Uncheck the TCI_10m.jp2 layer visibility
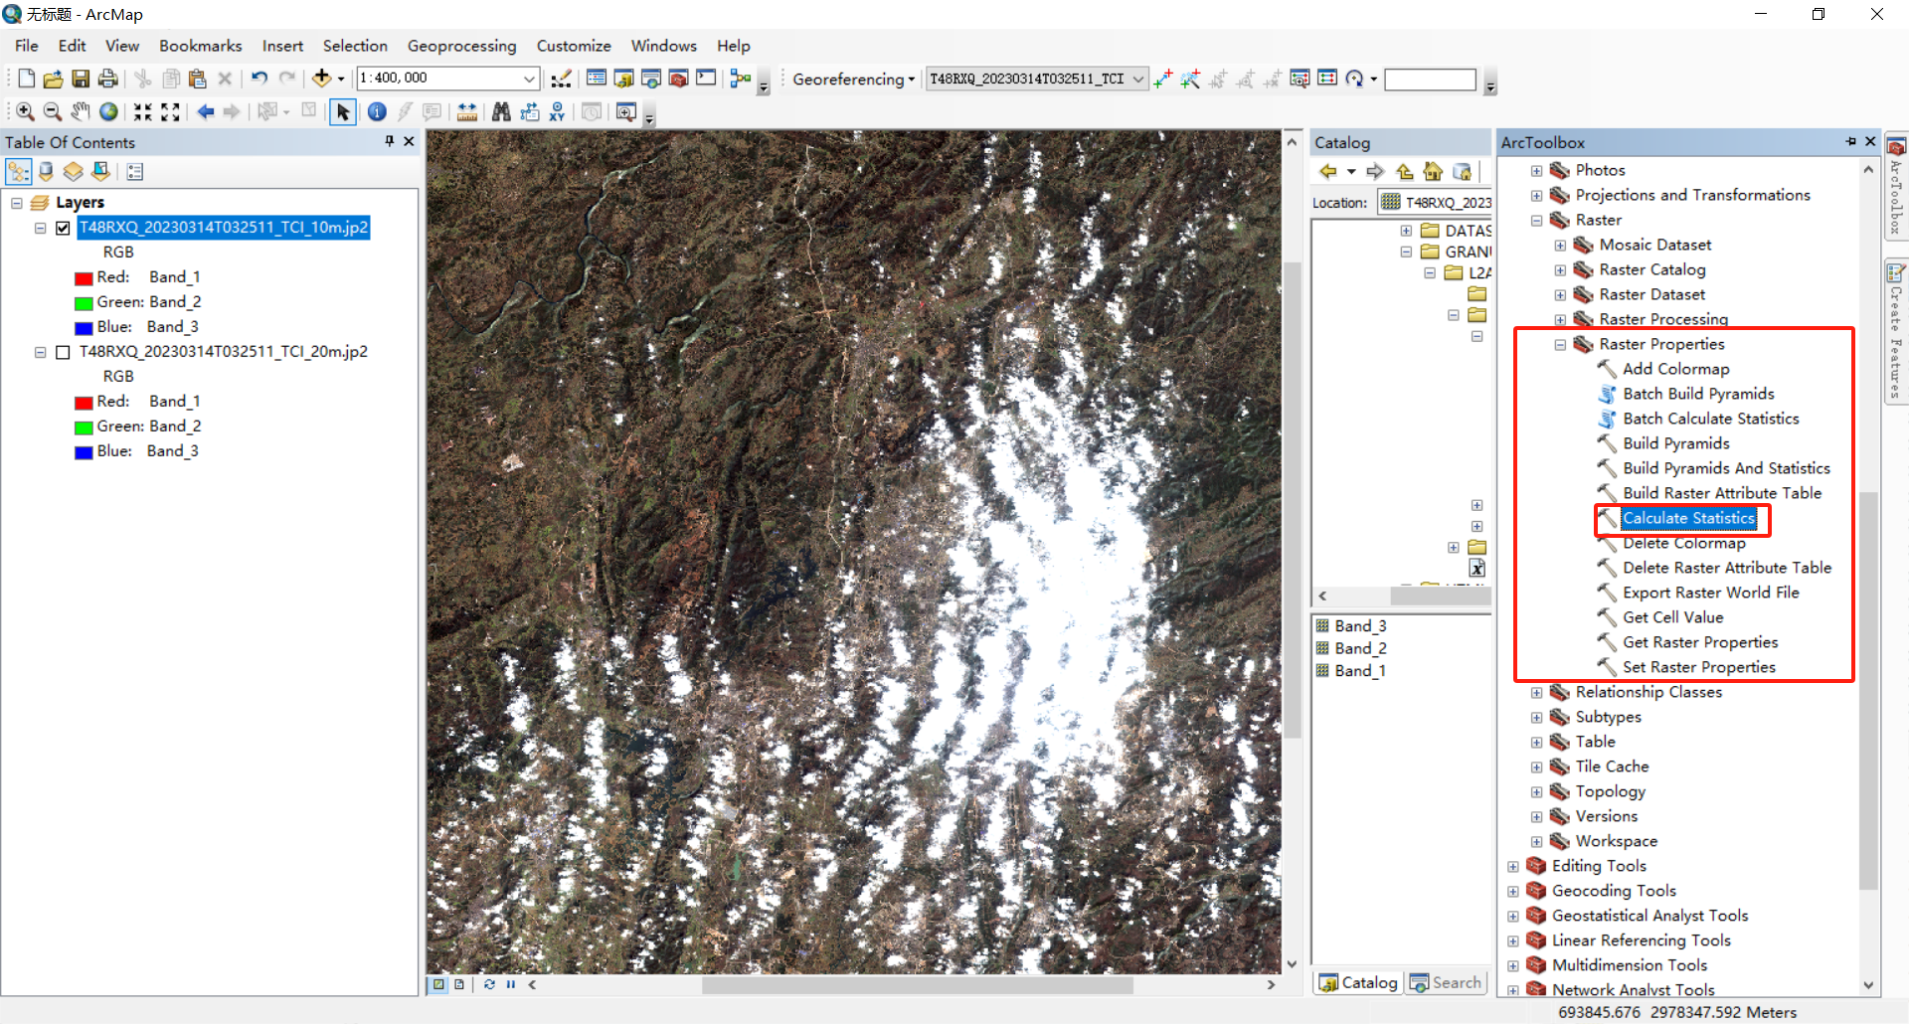 (64, 228)
